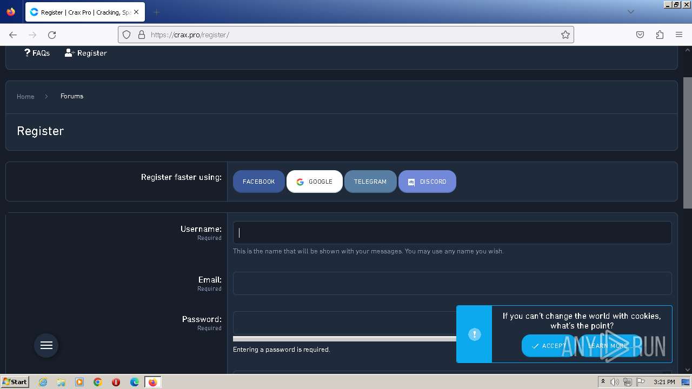692x389 pixels.
Task: Launch Chrome from the taskbar
Action: click(98, 382)
